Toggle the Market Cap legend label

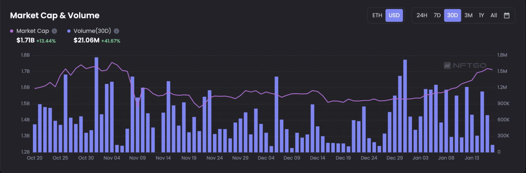click(33, 31)
